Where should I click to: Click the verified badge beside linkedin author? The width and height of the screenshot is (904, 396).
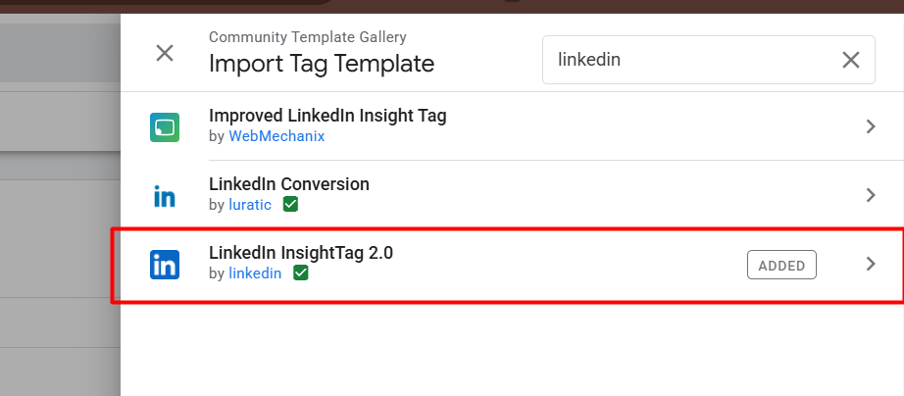(x=301, y=273)
